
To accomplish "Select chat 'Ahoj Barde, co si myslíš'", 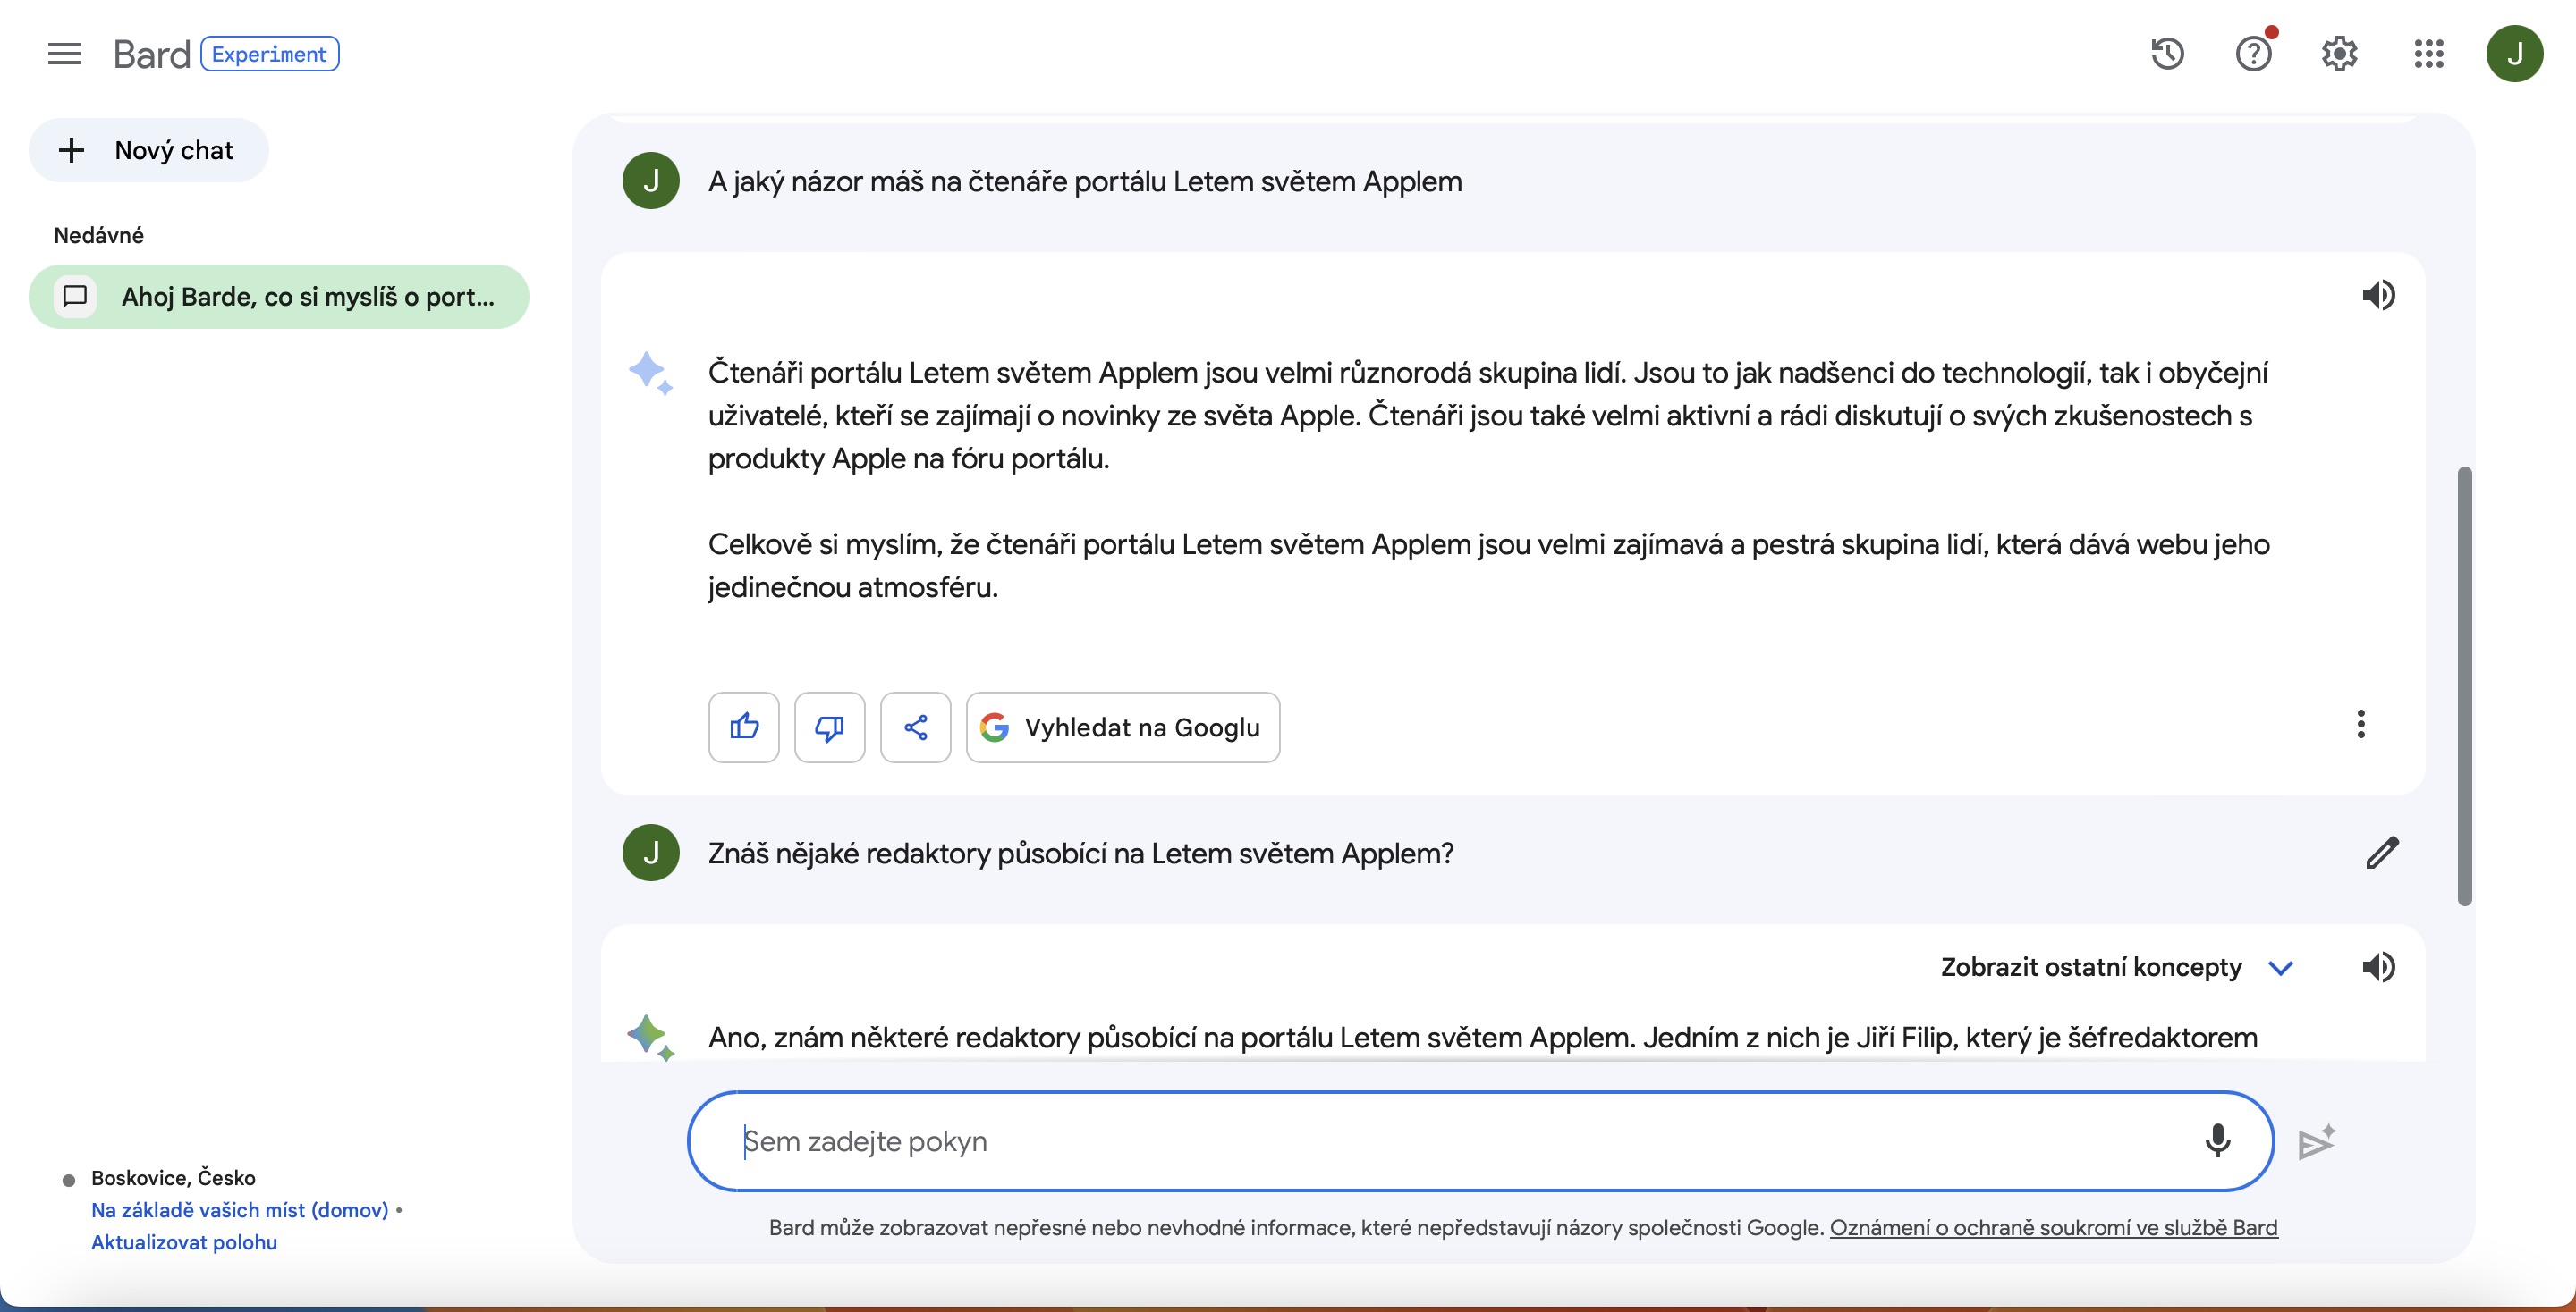I will (x=279, y=297).
